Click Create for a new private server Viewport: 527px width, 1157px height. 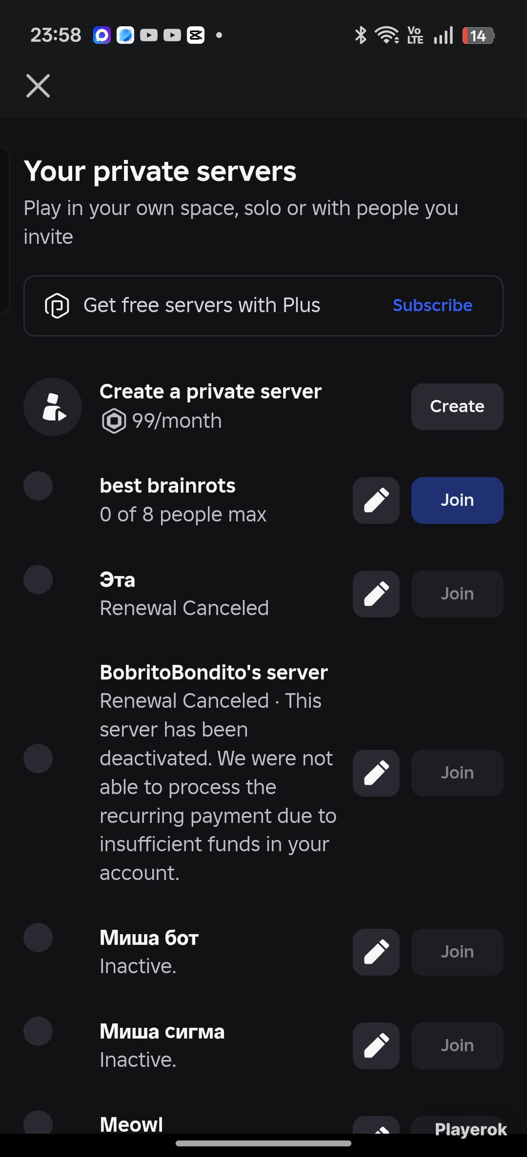coord(457,407)
